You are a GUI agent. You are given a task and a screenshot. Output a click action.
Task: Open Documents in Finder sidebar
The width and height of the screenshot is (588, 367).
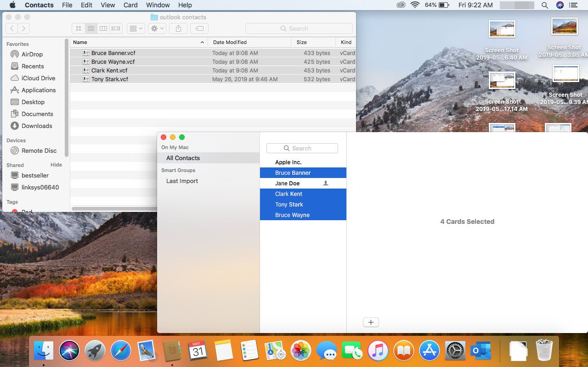point(37,114)
